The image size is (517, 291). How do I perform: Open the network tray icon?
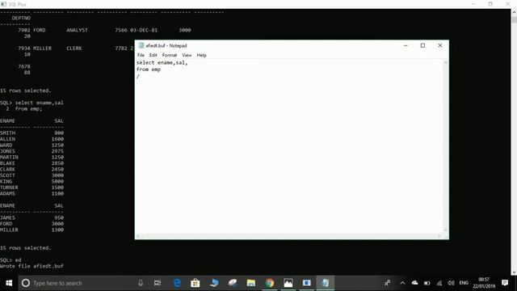(439, 283)
